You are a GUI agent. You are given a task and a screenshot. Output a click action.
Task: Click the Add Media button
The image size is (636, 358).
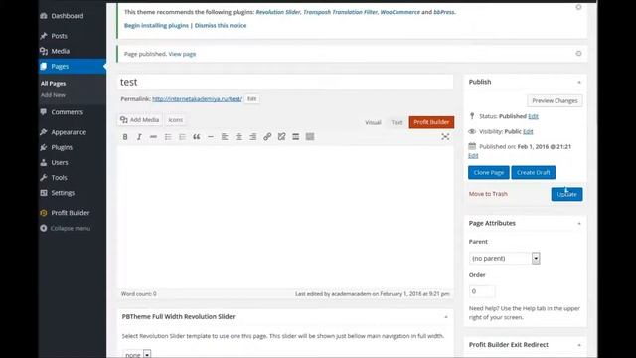(140, 120)
